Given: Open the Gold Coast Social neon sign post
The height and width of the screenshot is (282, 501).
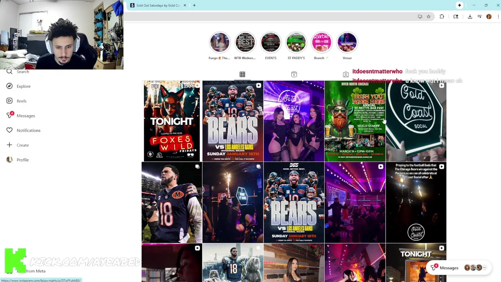Looking at the screenshot, I should tap(416, 121).
